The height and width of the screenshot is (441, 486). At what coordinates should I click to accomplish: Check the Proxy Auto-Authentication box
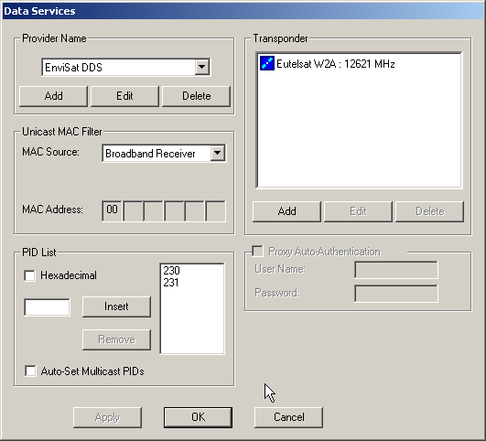pos(257,252)
